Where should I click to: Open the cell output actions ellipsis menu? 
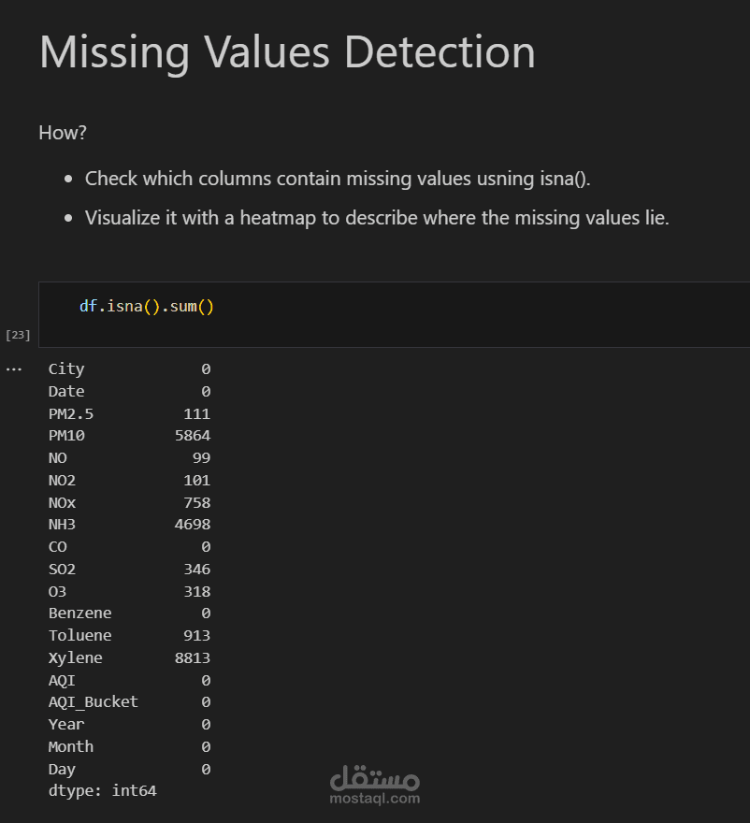pos(14,369)
